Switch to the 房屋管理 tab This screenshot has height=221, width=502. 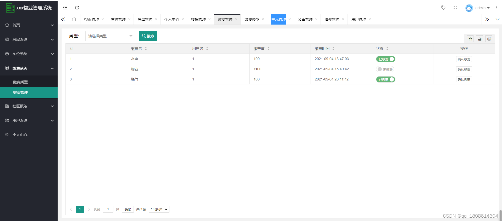pyautogui.click(x=145, y=19)
